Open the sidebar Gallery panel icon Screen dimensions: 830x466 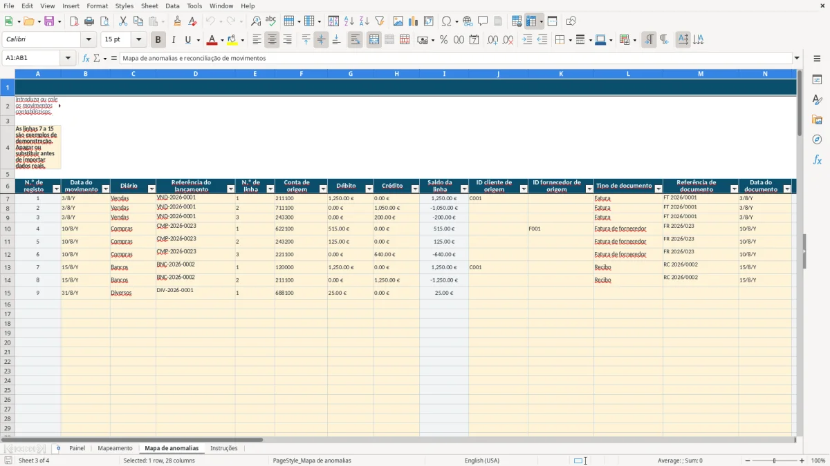817,120
